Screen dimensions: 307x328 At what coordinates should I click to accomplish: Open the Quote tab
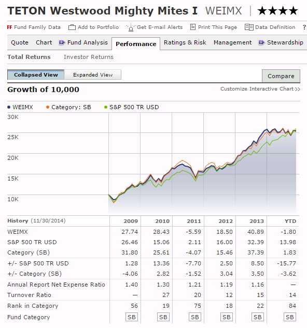[20, 42]
